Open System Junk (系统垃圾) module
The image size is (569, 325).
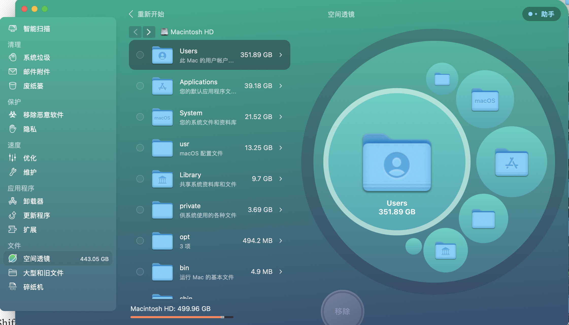(36, 58)
